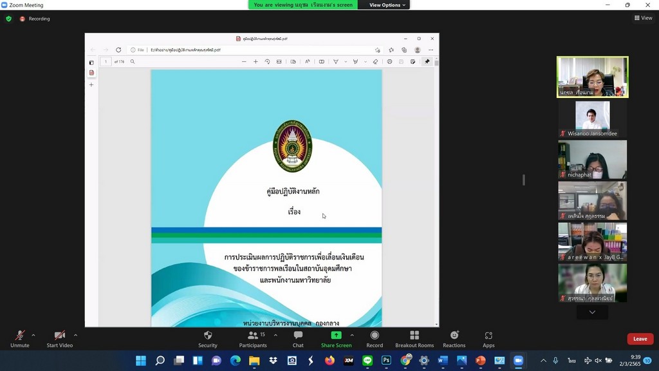Open the View Options dropdown
This screenshot has height=371, width=659.
pyautogui.click(x=387, y=5)
